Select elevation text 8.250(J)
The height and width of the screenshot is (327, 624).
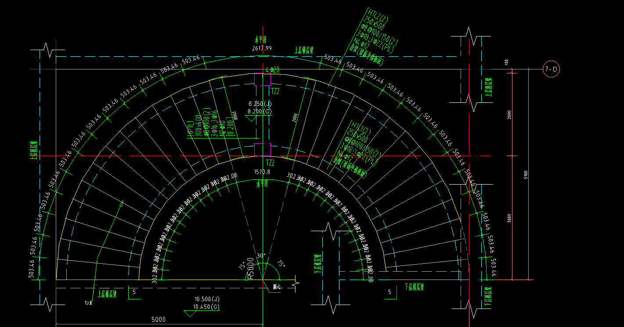click(x=260, y=104)
